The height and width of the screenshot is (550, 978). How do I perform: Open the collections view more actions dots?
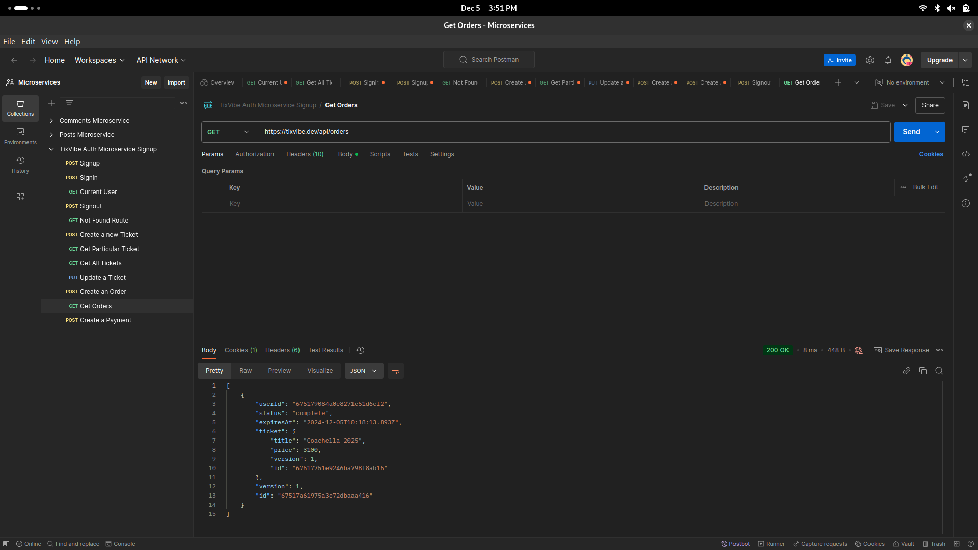[x=183, y=103]
